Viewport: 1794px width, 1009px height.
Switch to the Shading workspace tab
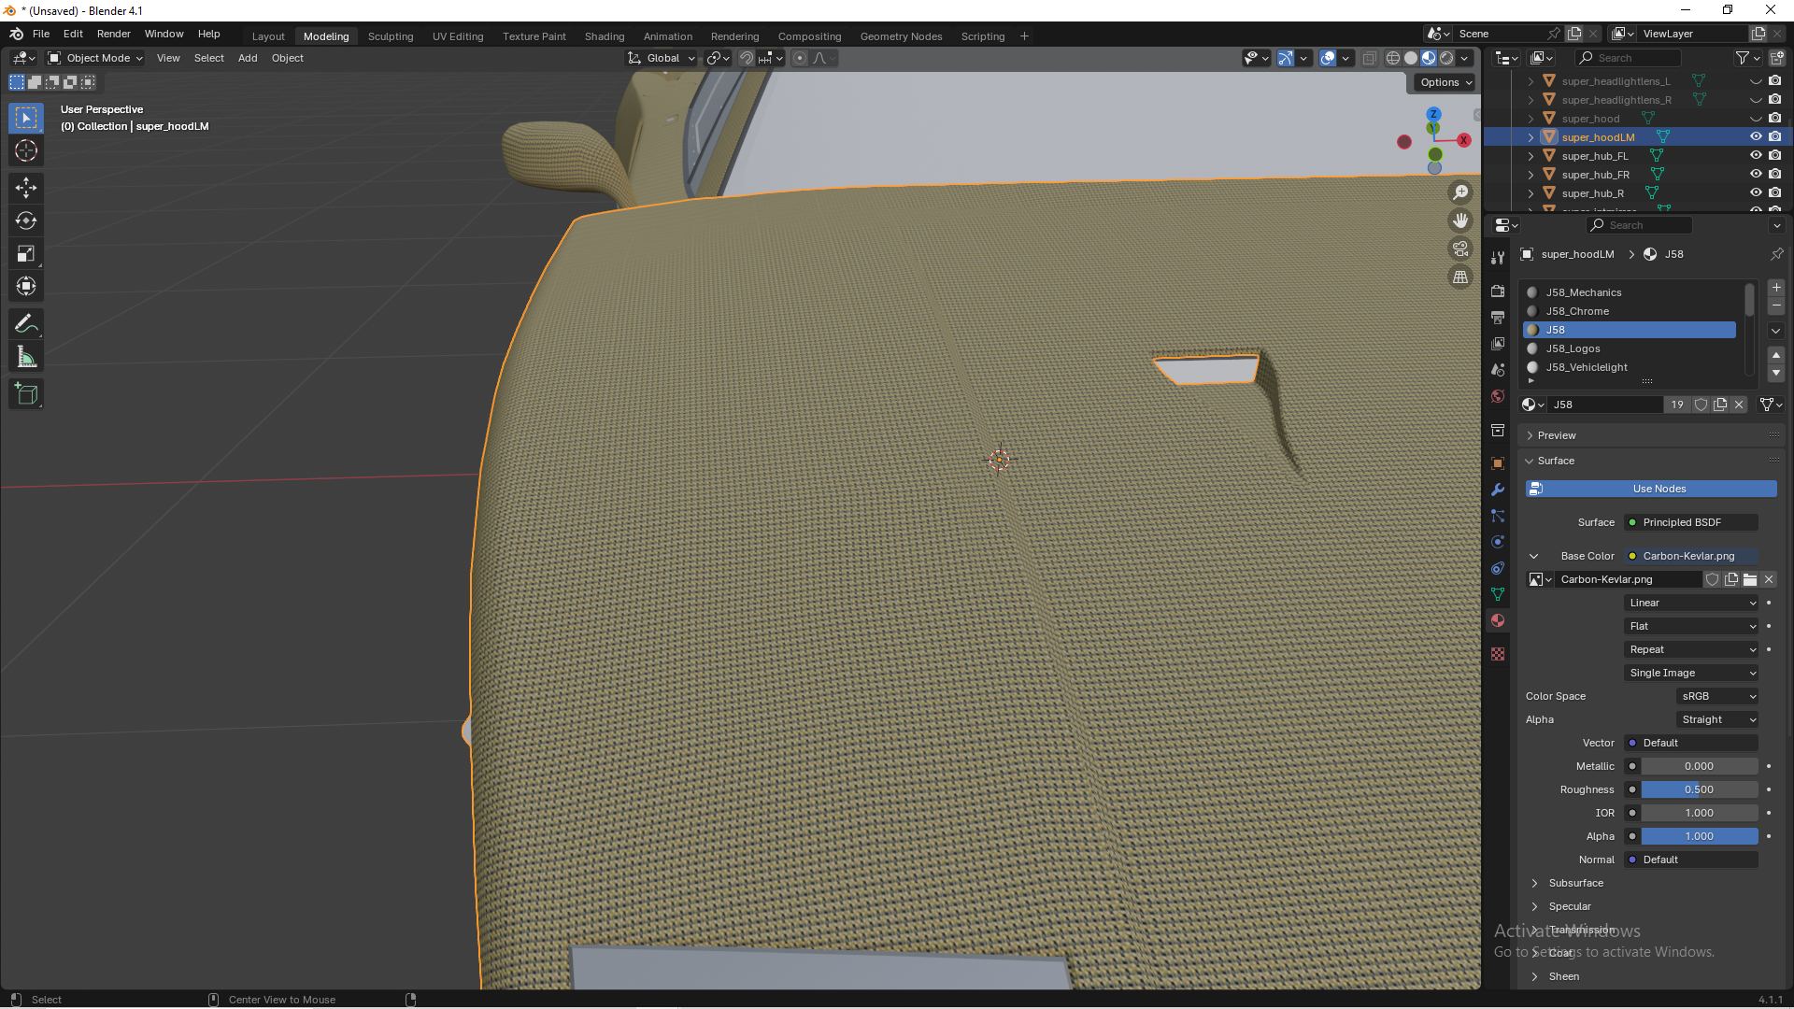pyautogui.click(x=604, y=36)
